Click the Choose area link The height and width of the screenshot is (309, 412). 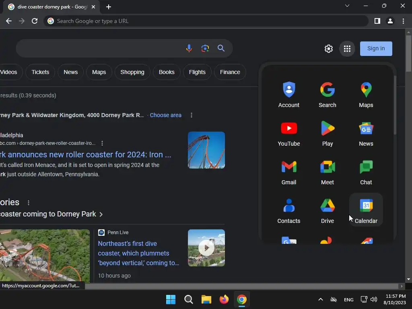click(165, 115)
